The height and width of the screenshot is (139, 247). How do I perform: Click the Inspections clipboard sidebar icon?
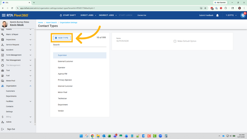(3, 40)
